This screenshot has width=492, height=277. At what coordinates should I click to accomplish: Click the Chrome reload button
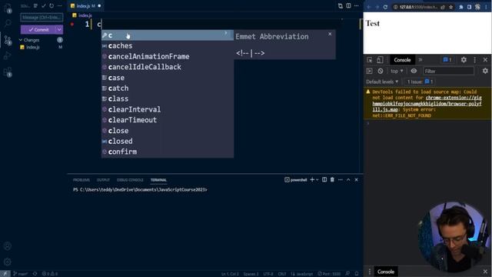(385, 7)
